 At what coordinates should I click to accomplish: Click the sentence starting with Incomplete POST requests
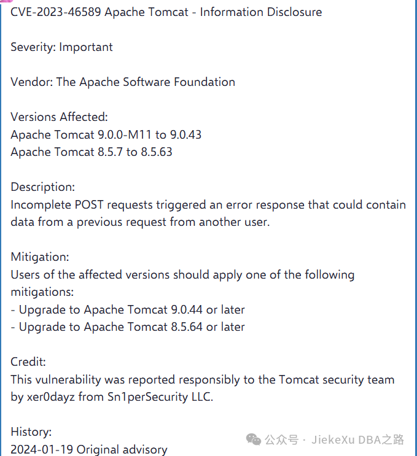pyautogui.click(x=208, y=204)
